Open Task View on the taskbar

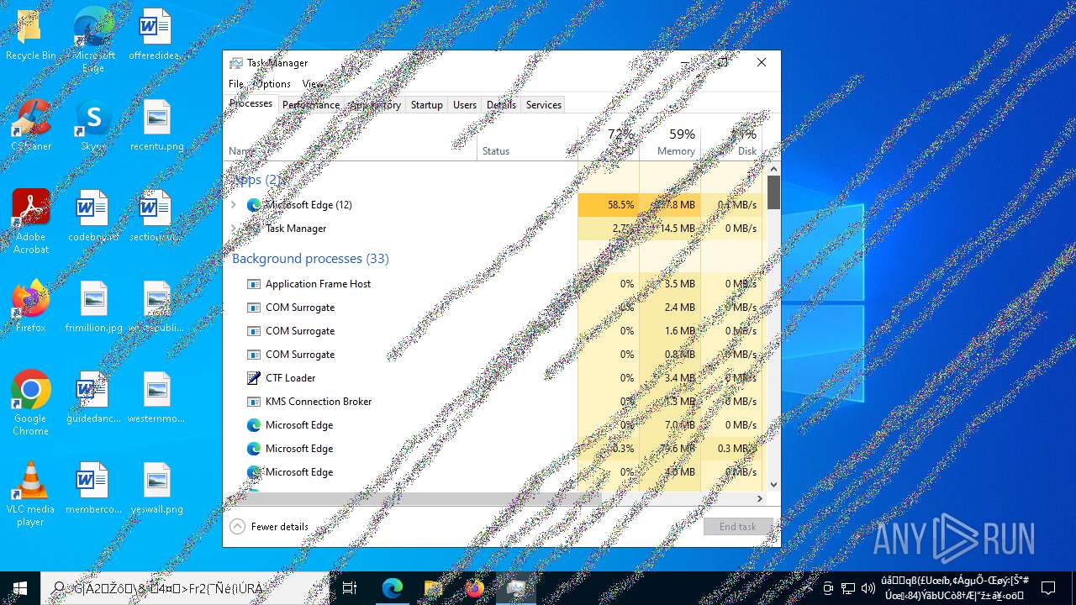tap(350, 588)
